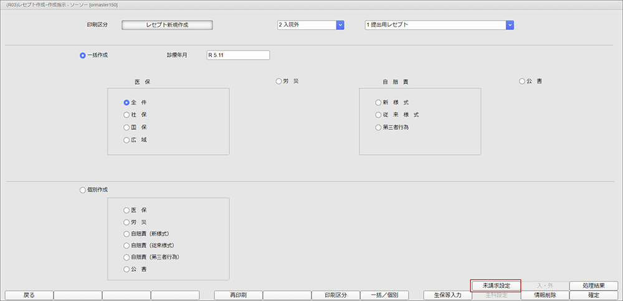Select the 公害 radio in batch section
The height and width of the screenshot is (301, 623).
[x=522, y=81]
